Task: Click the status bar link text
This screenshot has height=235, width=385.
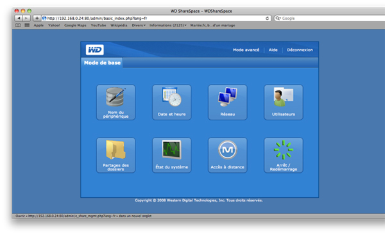Action: click(x=83, y=216)
